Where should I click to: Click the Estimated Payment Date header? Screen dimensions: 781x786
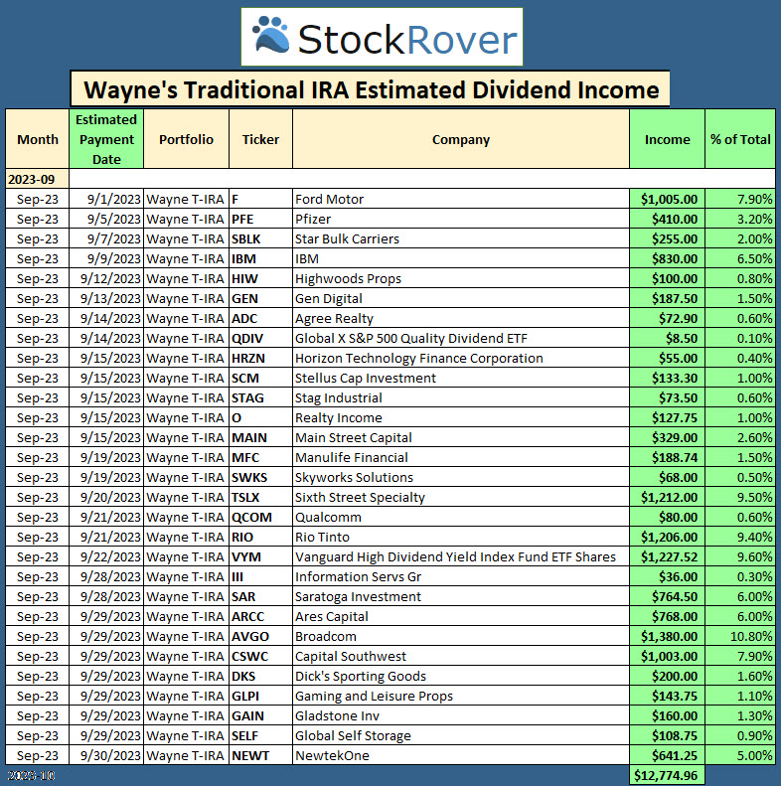[x=106, y=139]
